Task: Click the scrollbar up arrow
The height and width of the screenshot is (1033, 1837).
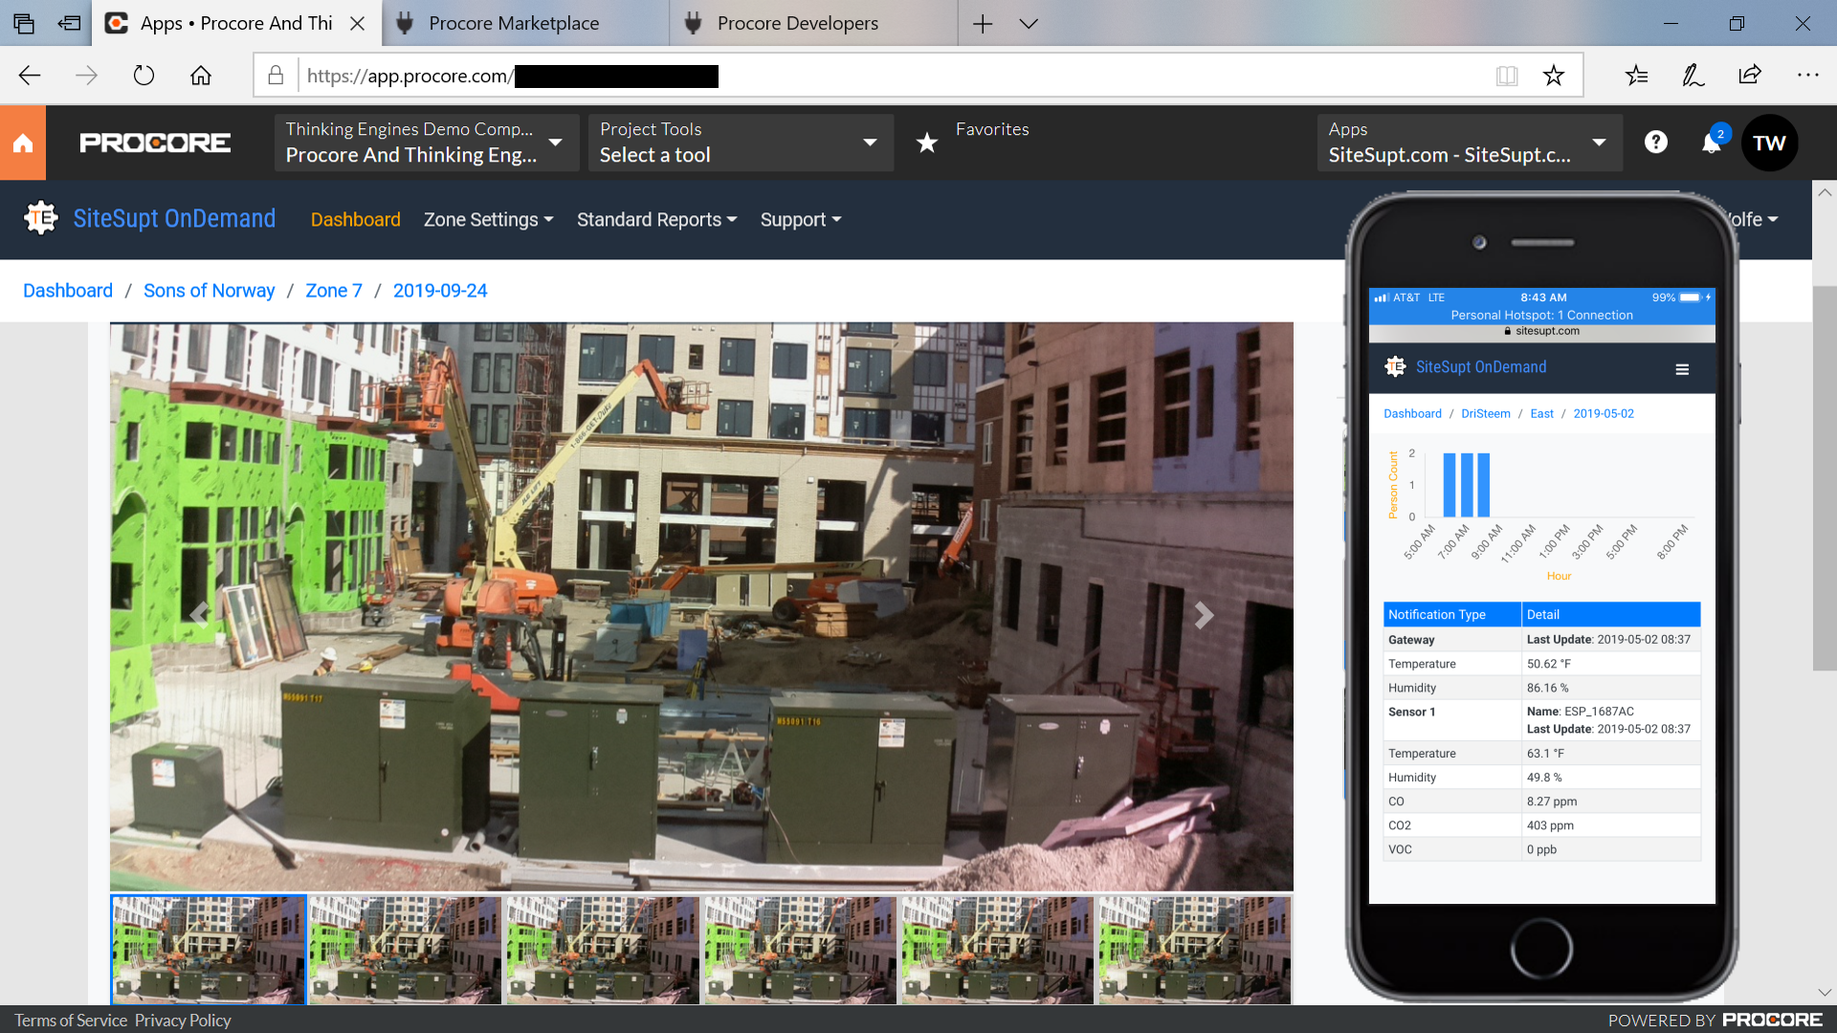Action: point(1825,192)
